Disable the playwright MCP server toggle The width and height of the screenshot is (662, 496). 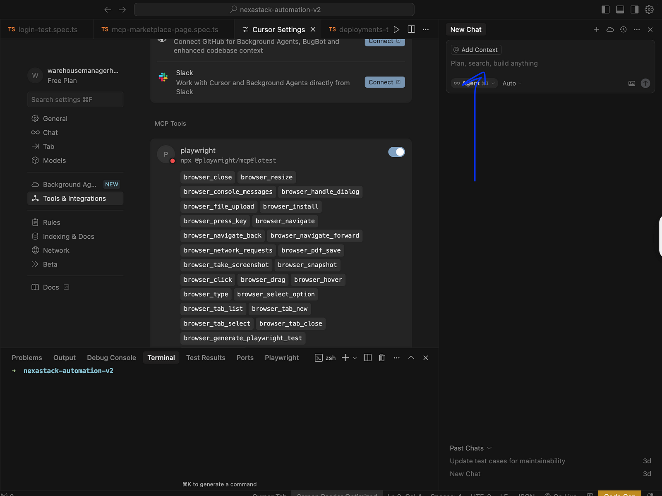(396, 152)
